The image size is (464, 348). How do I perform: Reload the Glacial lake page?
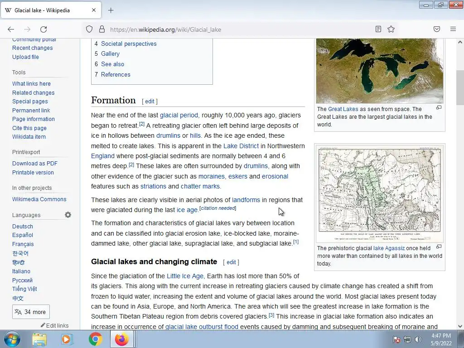(43, 29)
